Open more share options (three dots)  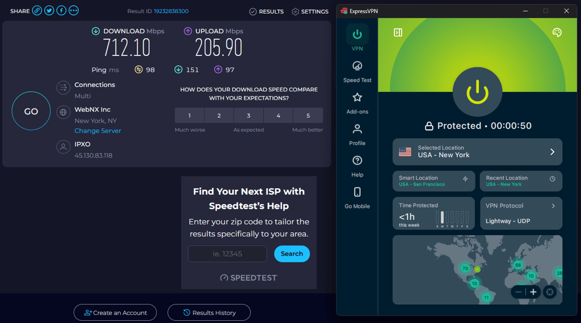pos(74,10)
